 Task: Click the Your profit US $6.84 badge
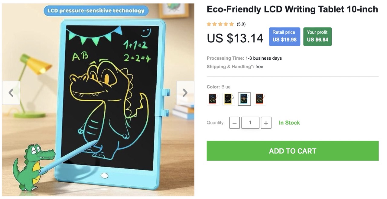click(x=317, y=37)
